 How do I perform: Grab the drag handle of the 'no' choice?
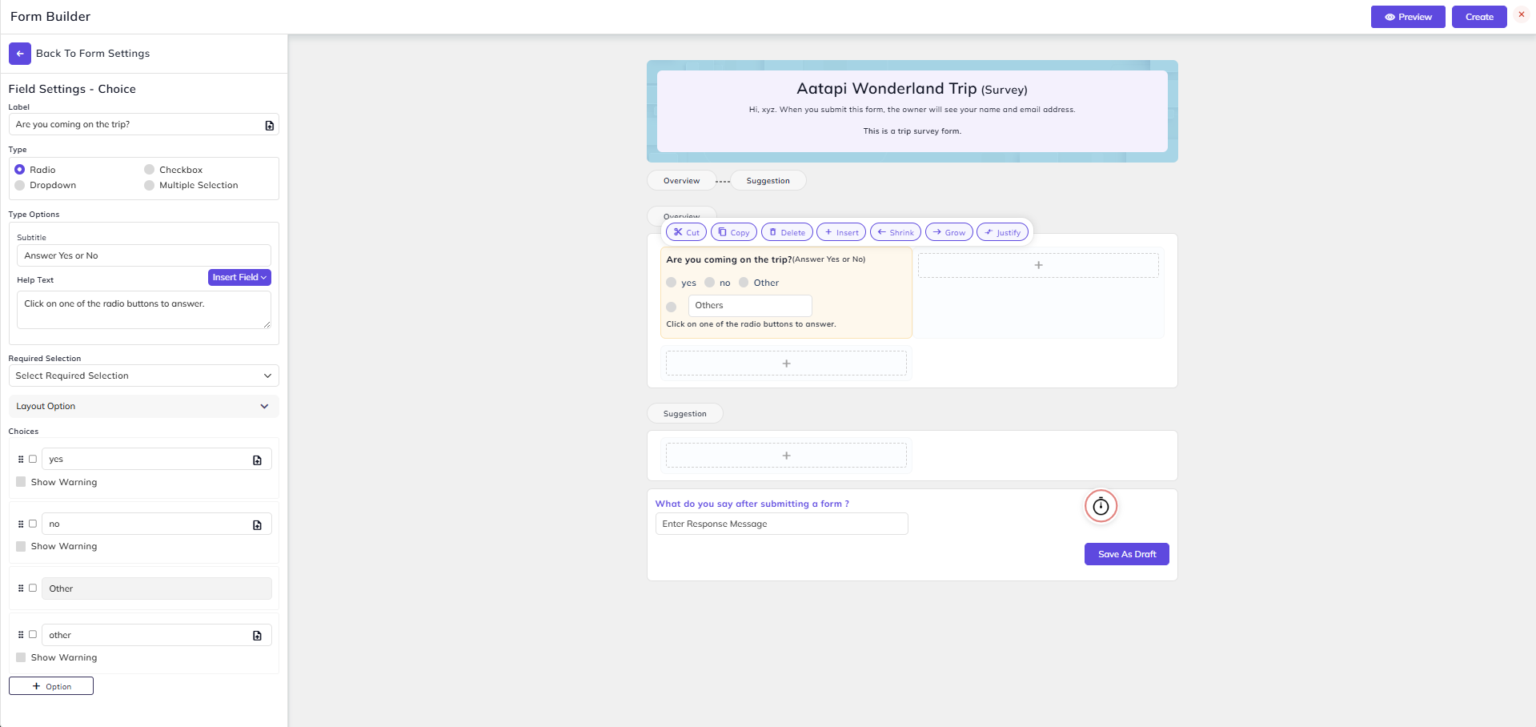[21, 524]
